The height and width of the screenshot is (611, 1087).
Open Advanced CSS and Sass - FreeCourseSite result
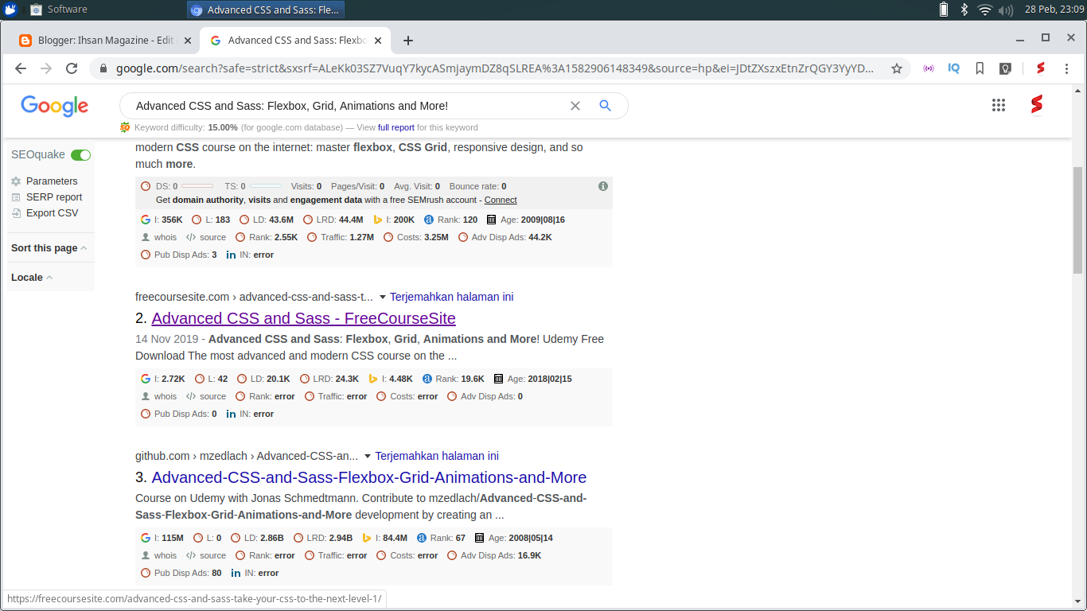coord(303,318)
